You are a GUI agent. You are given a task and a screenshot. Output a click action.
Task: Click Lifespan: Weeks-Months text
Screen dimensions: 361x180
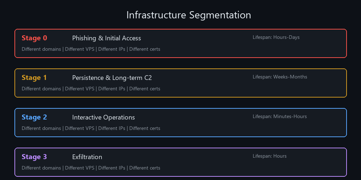[x=280, y=77]
